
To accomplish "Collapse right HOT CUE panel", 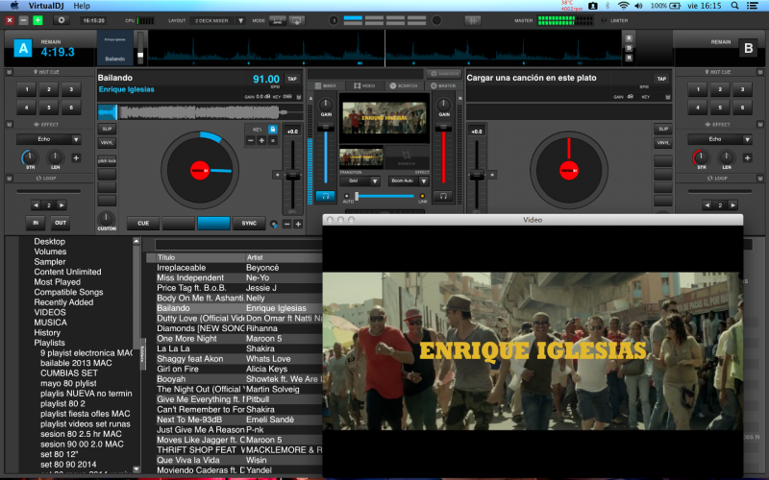I will click(x=760, y=72).
